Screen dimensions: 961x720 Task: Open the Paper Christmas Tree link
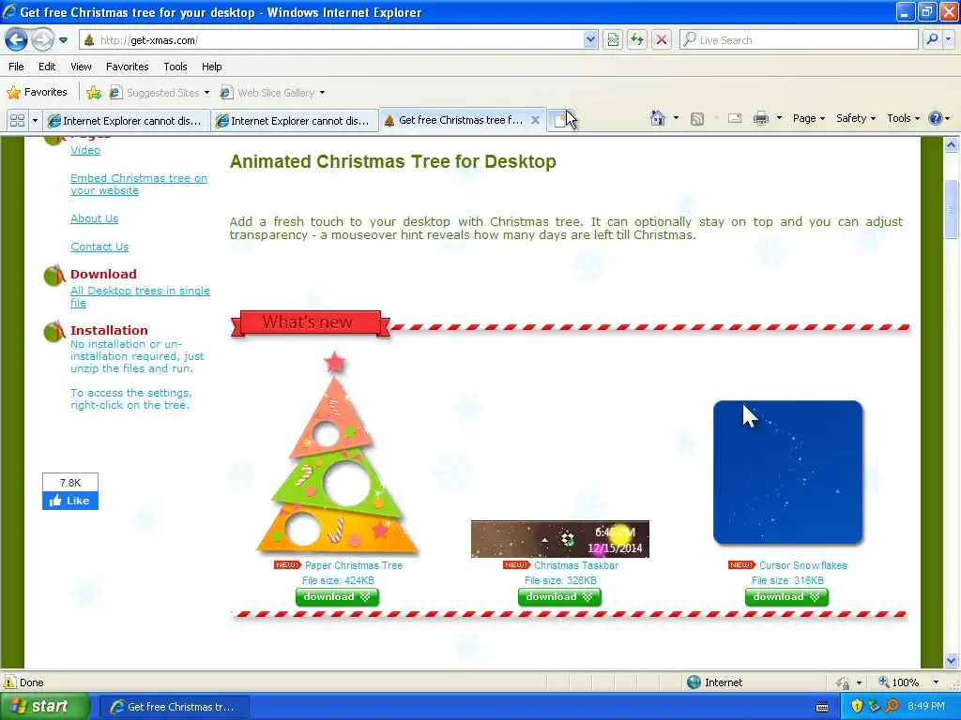[x=354, y=565]
